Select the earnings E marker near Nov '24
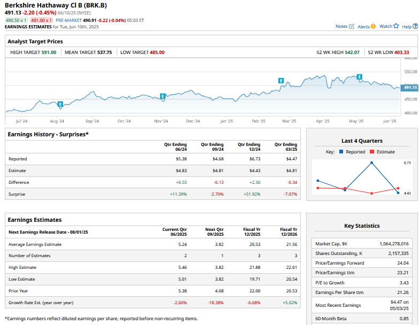419x325 pixels. [163, 97]
